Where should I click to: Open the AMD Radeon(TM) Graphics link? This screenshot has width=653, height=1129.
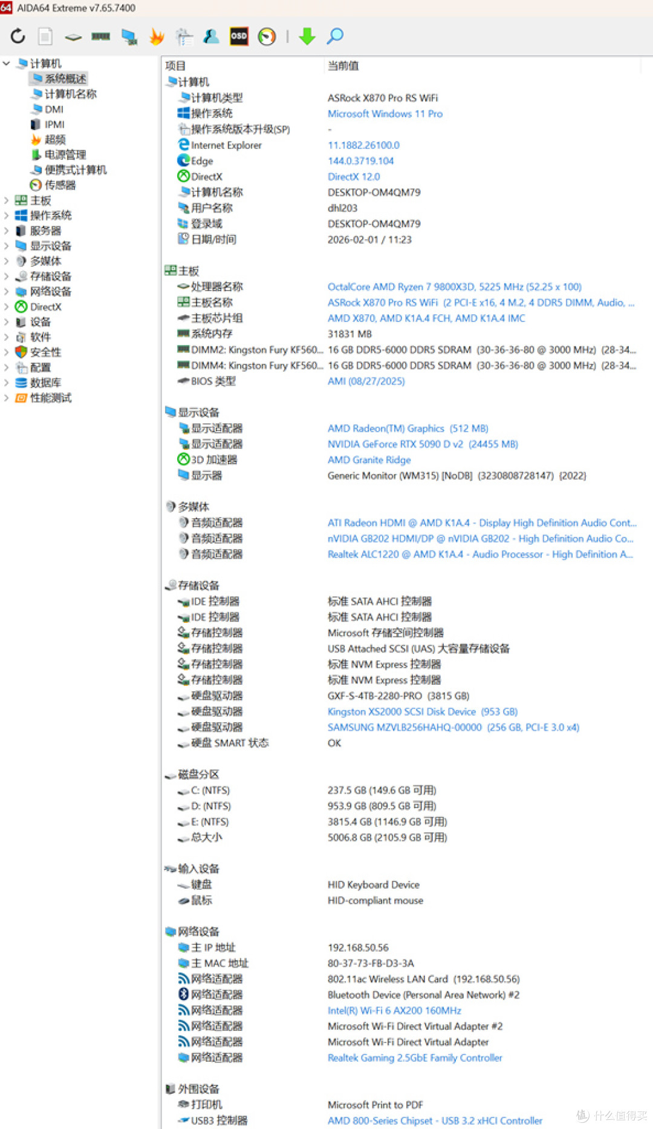pos(408,428)
